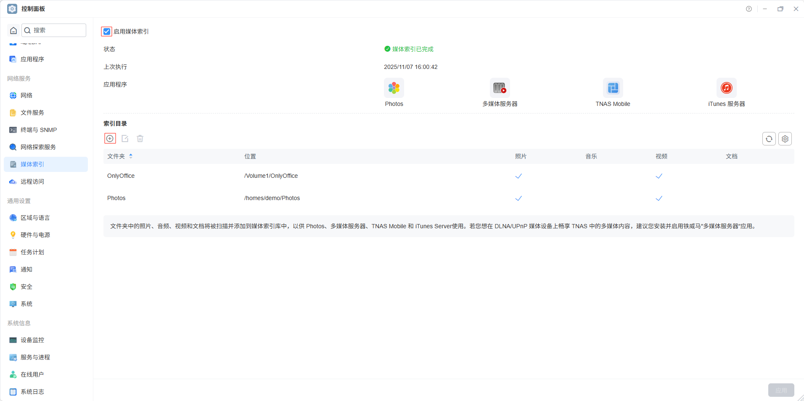Open the Photos app icon

coord(394,88)
